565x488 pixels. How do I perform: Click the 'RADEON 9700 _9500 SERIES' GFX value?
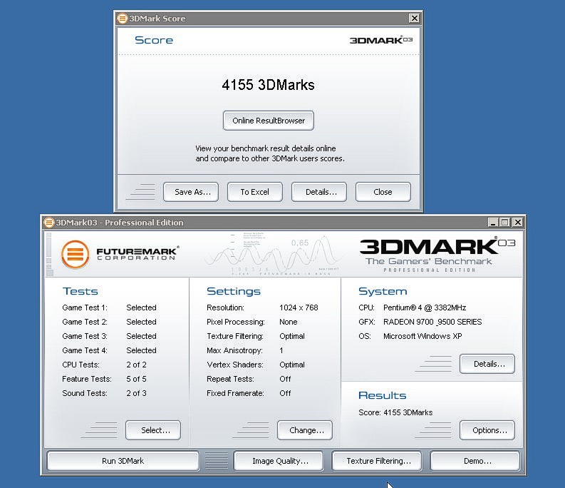432,322
